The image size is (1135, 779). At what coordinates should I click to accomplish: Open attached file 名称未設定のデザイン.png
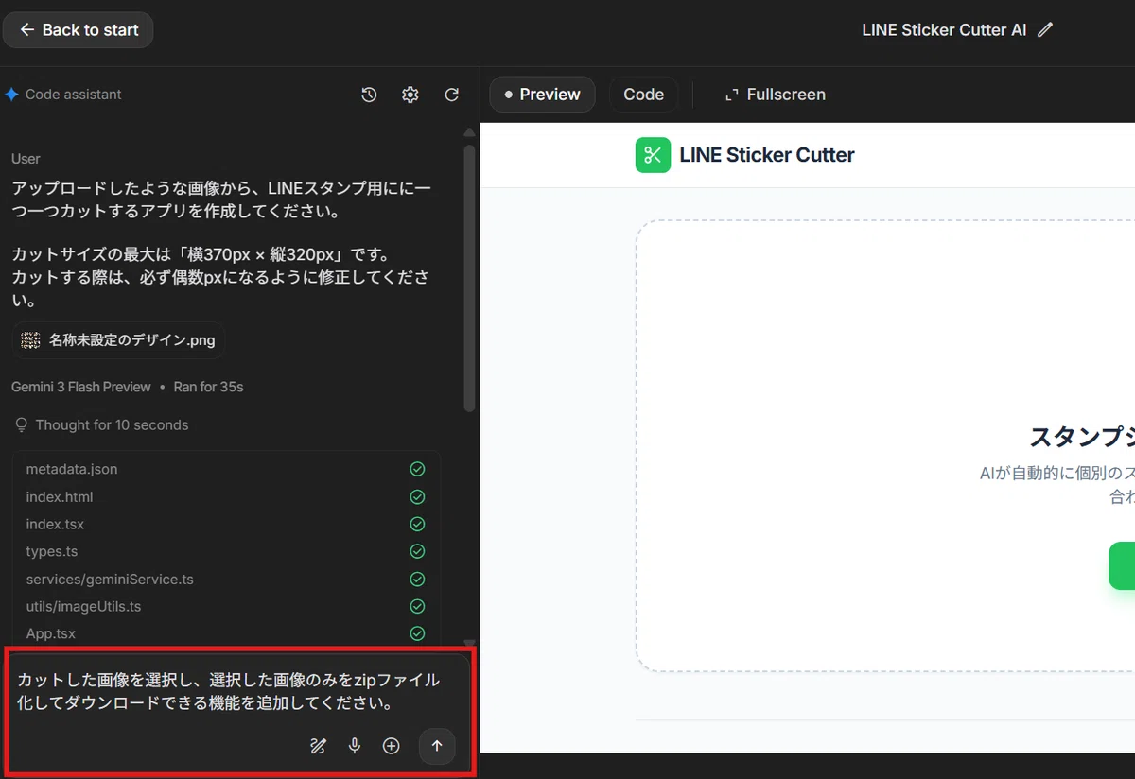click(x=119, y=340)
